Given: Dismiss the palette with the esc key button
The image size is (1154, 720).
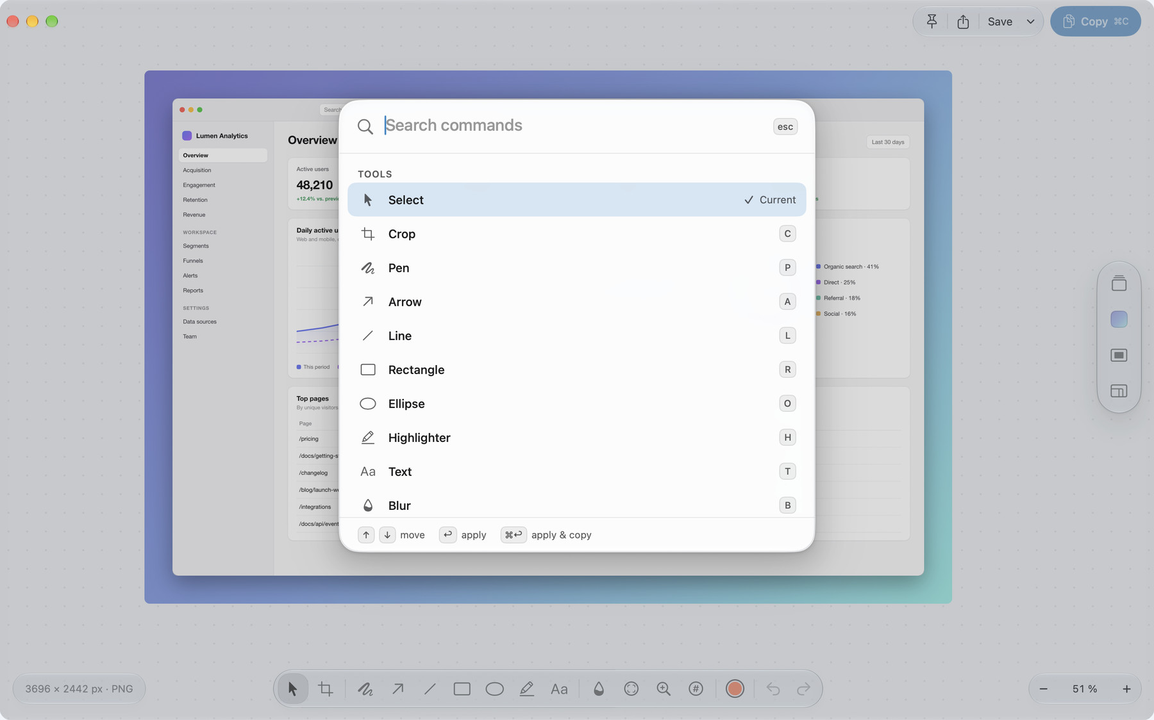Looking at the screenshot, I should [x=785, y=127].
